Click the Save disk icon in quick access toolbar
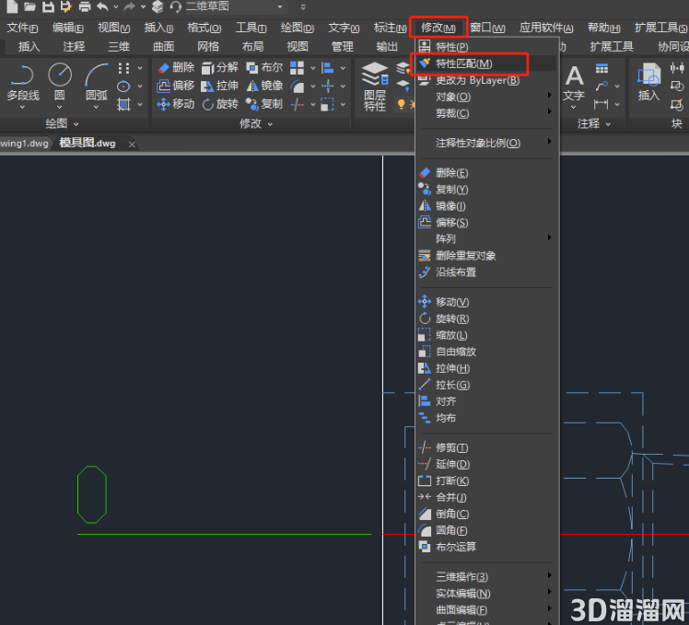 [48, 6]
